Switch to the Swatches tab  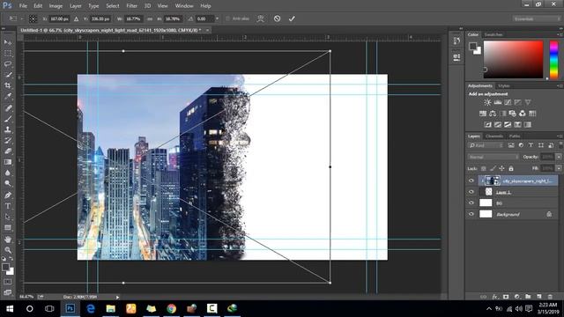click(493, 34)
